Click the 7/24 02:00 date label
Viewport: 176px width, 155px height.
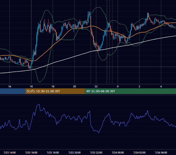point(140,152)
